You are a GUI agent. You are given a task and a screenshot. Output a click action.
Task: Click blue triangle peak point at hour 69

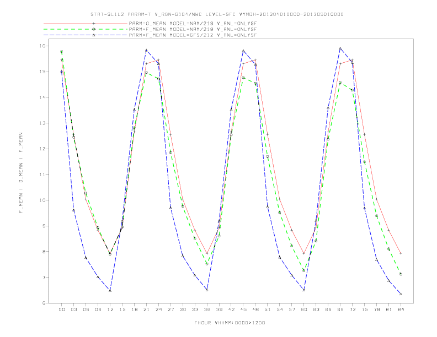coord(340,48)
